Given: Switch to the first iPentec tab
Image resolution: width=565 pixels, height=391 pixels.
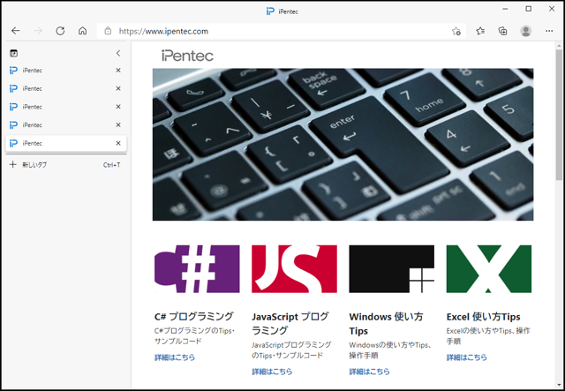Looking at the screenshot, I should point(66,71).
